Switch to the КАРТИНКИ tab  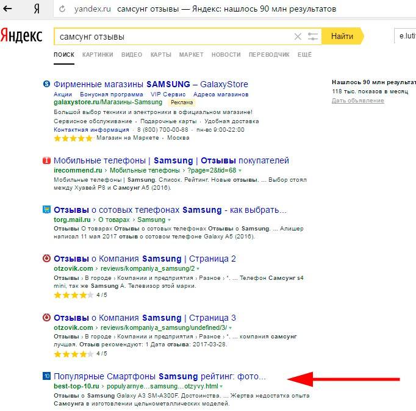coord(98,55)
